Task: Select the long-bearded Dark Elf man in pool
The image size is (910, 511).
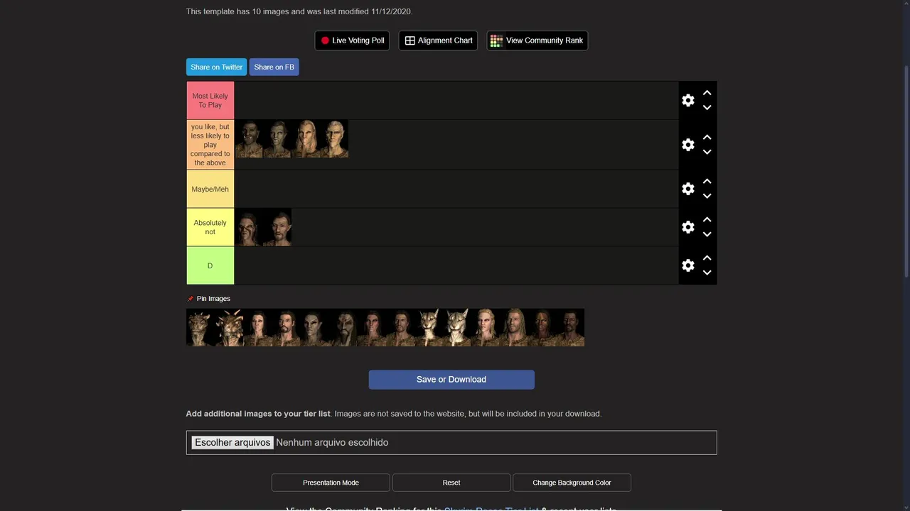Action: point(343,327)
